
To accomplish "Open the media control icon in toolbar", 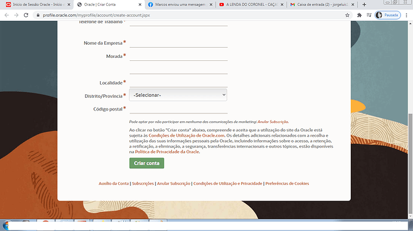I will click(369, 16).
